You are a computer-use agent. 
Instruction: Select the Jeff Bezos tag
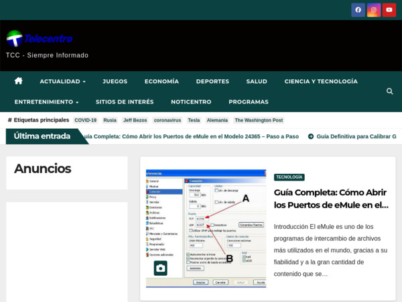point(135,120)
